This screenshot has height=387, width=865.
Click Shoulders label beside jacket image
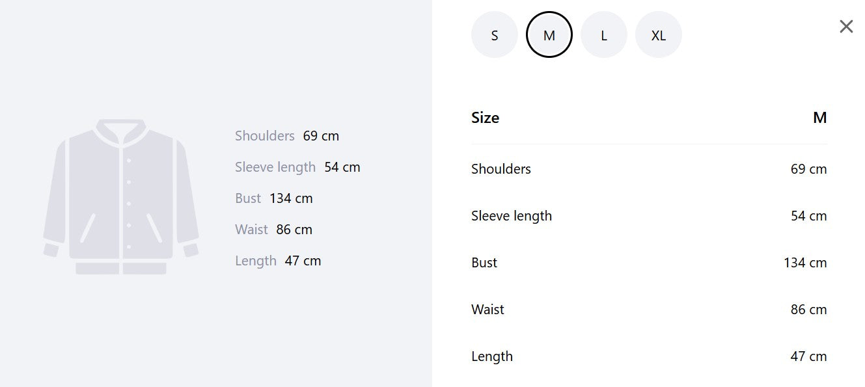265,136
